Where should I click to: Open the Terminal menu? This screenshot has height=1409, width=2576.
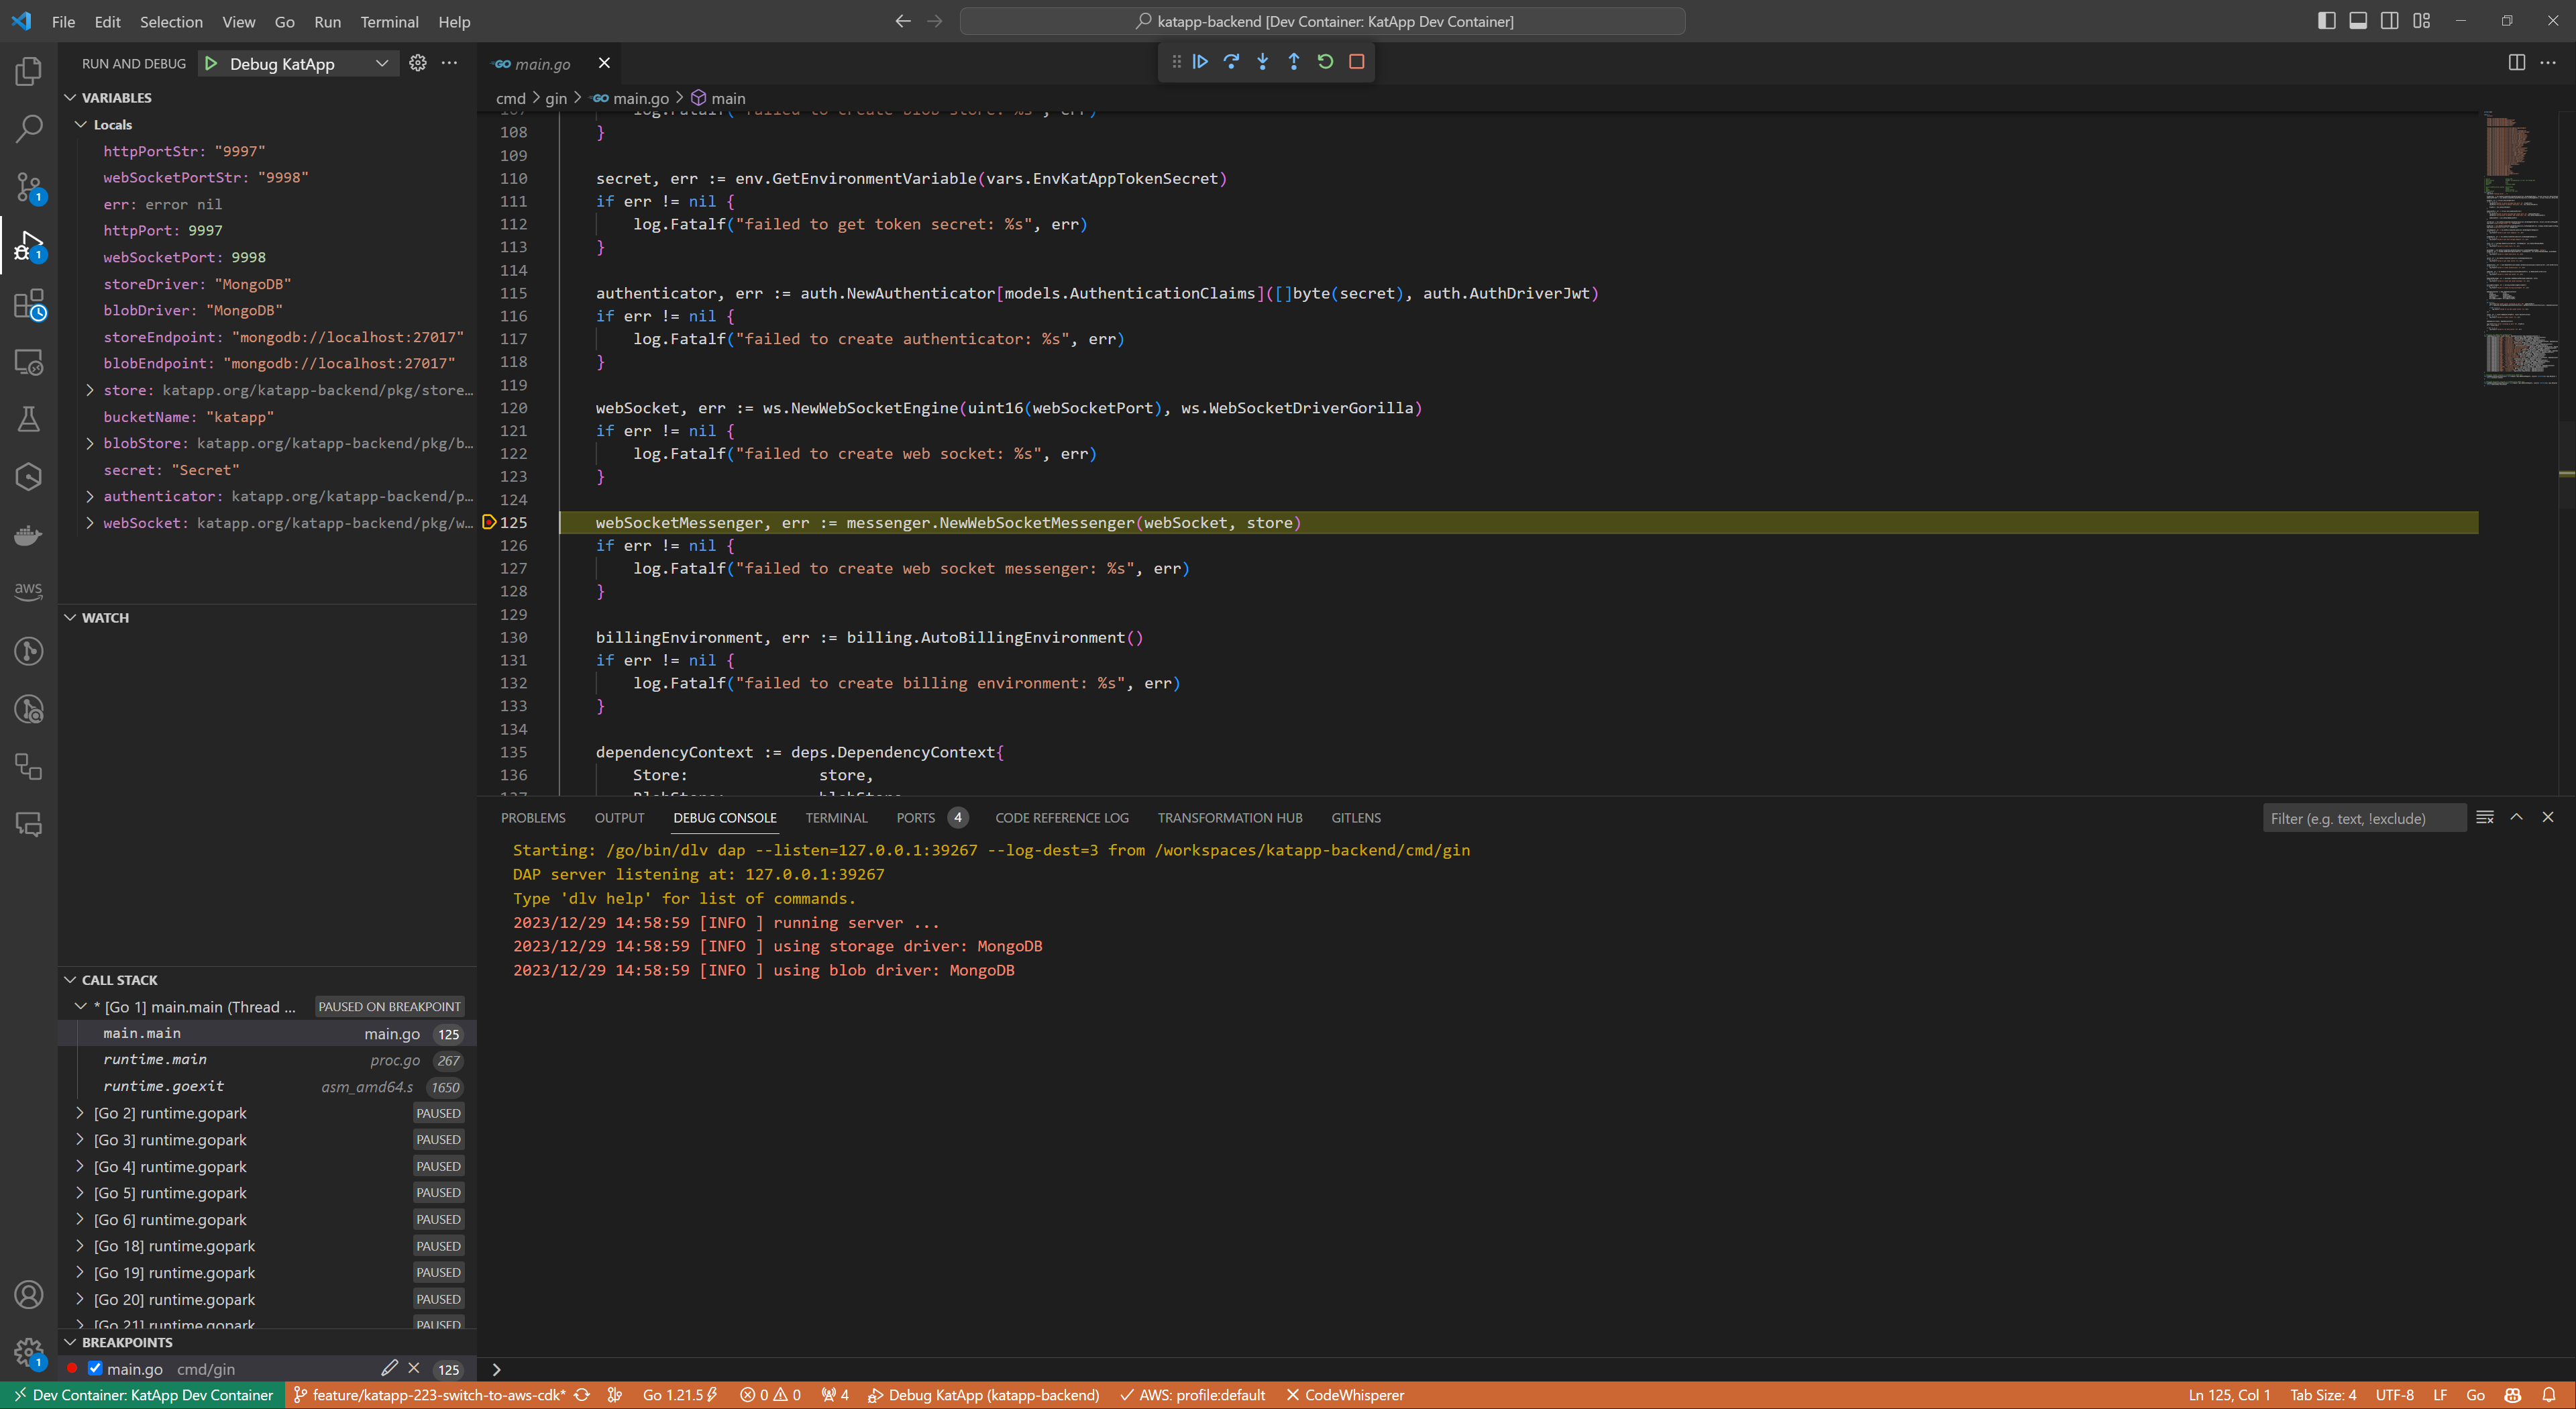coord(389,21)
